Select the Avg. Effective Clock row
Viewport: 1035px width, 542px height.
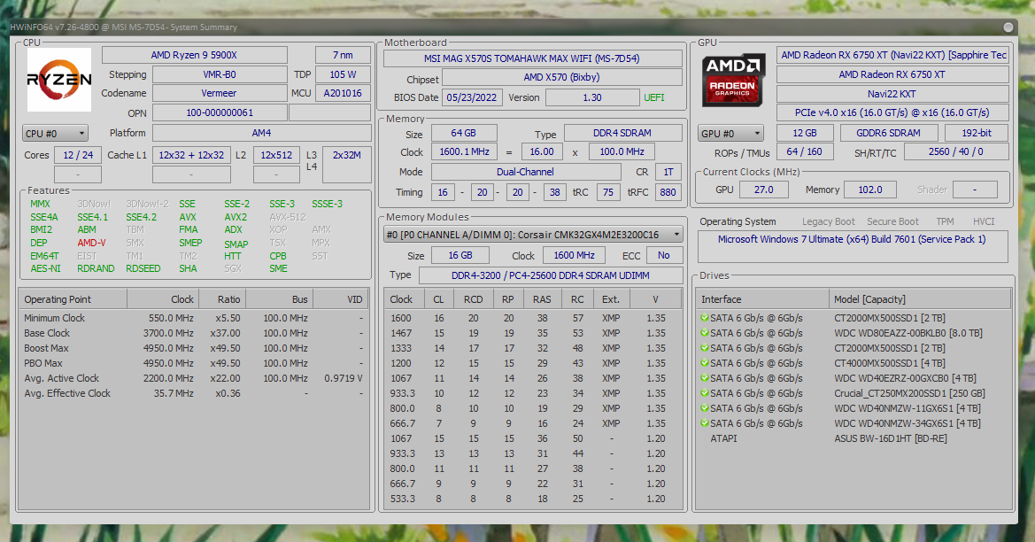(193, 393)
